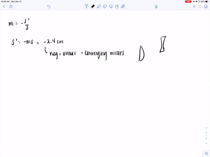210x157 pixels.
Task: Tap the concave lens sketch
Action: tap(163, 44)
